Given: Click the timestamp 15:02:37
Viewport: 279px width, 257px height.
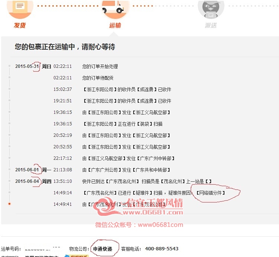Looking at the screenshot, I should [63, 89].
